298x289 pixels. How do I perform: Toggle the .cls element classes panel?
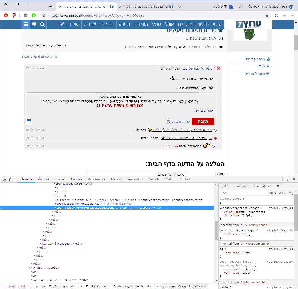(x=282, y=193)
